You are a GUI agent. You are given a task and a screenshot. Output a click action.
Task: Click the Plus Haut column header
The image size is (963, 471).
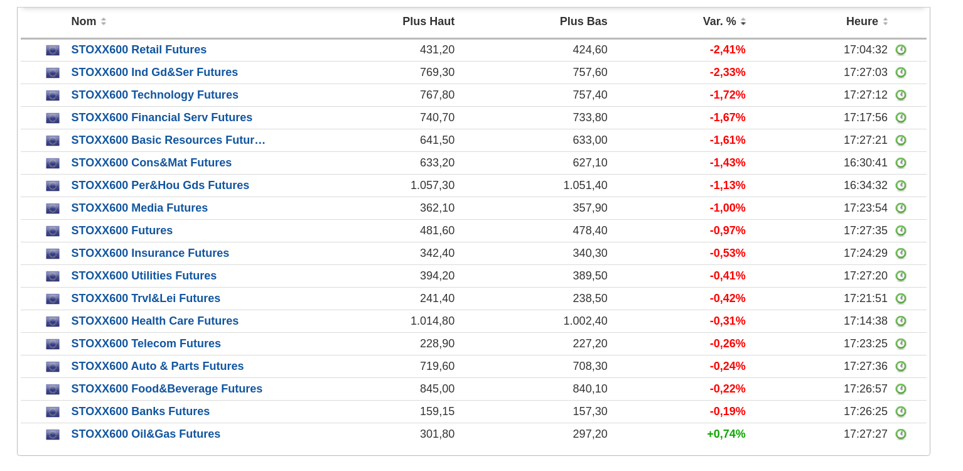[x=428, y=21]
